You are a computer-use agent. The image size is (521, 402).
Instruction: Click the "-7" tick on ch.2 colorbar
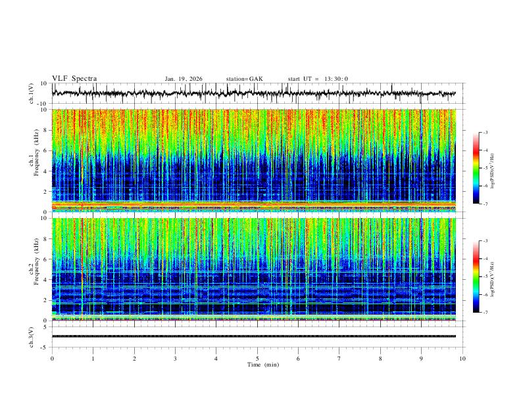(x=485, y=312)
